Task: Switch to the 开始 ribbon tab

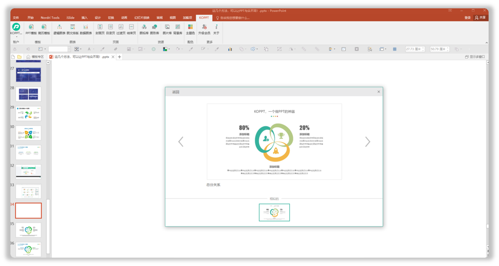Action: click(x=31, y=18)
